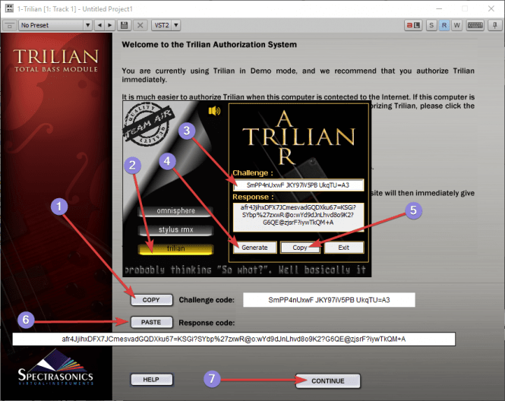The width and height of the screenshot is (505, 401).
Task: Select the yellow trilian button
Action: click(176, 248)
